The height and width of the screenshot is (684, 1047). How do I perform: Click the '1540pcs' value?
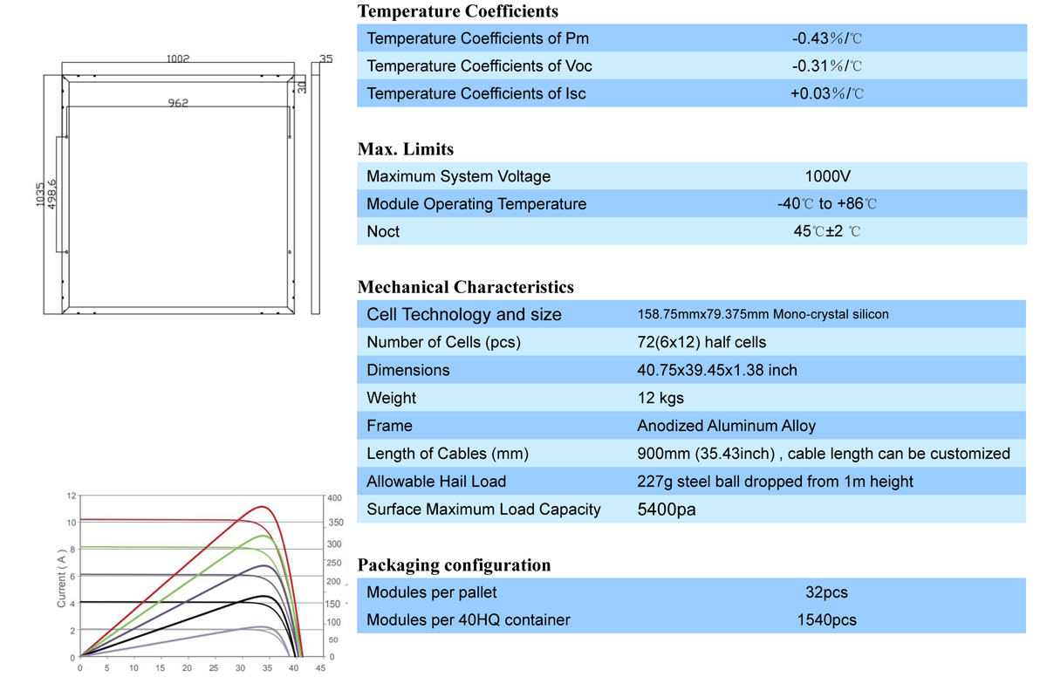click(826, 620)
